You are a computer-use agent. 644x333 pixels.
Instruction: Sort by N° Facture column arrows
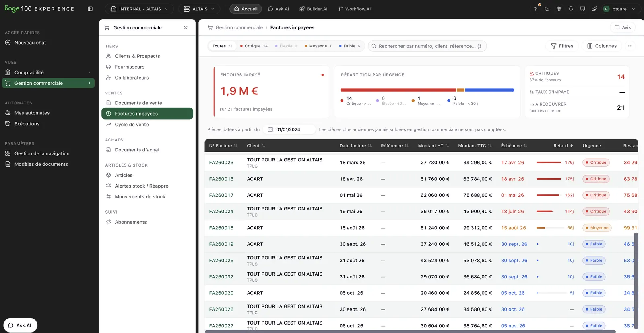[x=236, y=146]
